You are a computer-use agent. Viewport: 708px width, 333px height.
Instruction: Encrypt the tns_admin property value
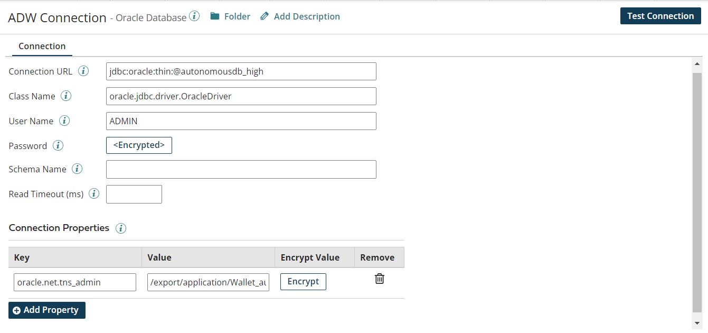[x=303, y=281]
